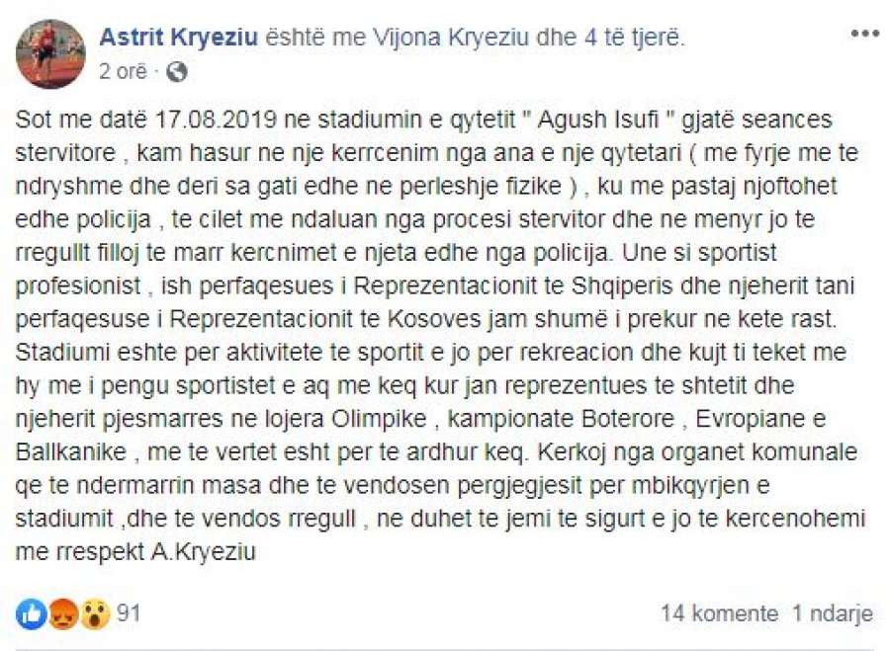890x651 pixels.
Task: Click the 17.08.2019 date in post
Action: click(216, 120)
